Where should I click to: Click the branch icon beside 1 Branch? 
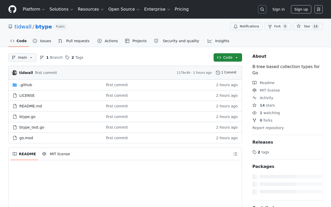pyautogui.click(x=42, y=57)
